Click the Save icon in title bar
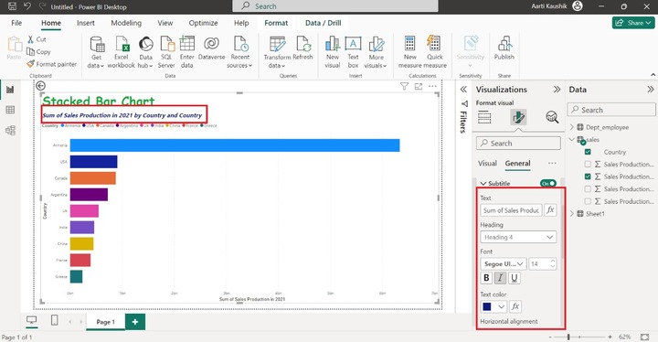 coord(12,6)
